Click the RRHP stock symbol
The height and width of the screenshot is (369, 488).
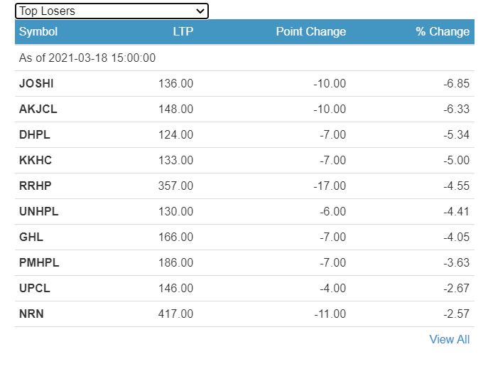36,186
